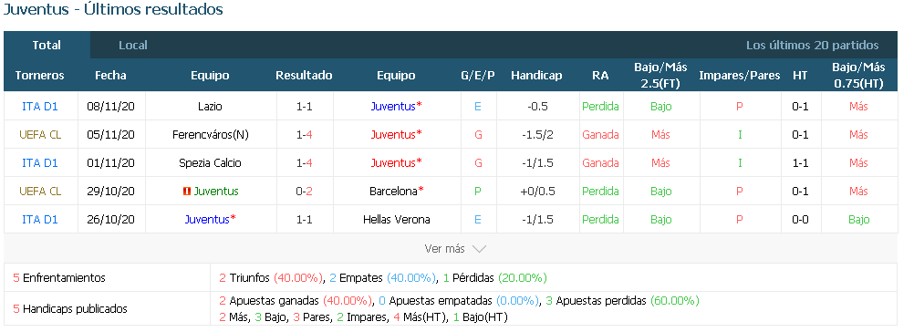The image size is (914, 332).
Task: Click the Ver más text
Action: click(445, 249)
